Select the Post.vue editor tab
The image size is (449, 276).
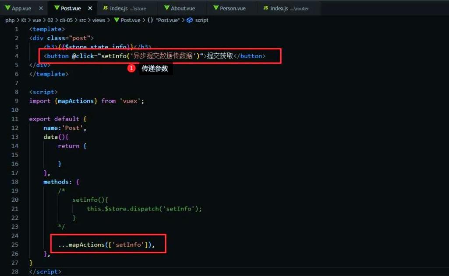pyautogui.click(x=71, y=8)
